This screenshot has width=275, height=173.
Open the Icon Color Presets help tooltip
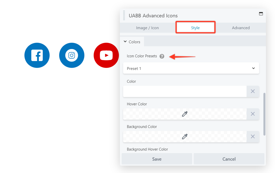pyautogui.click(x=162, y=56)
